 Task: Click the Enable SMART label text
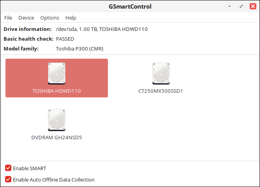[30, 168]
